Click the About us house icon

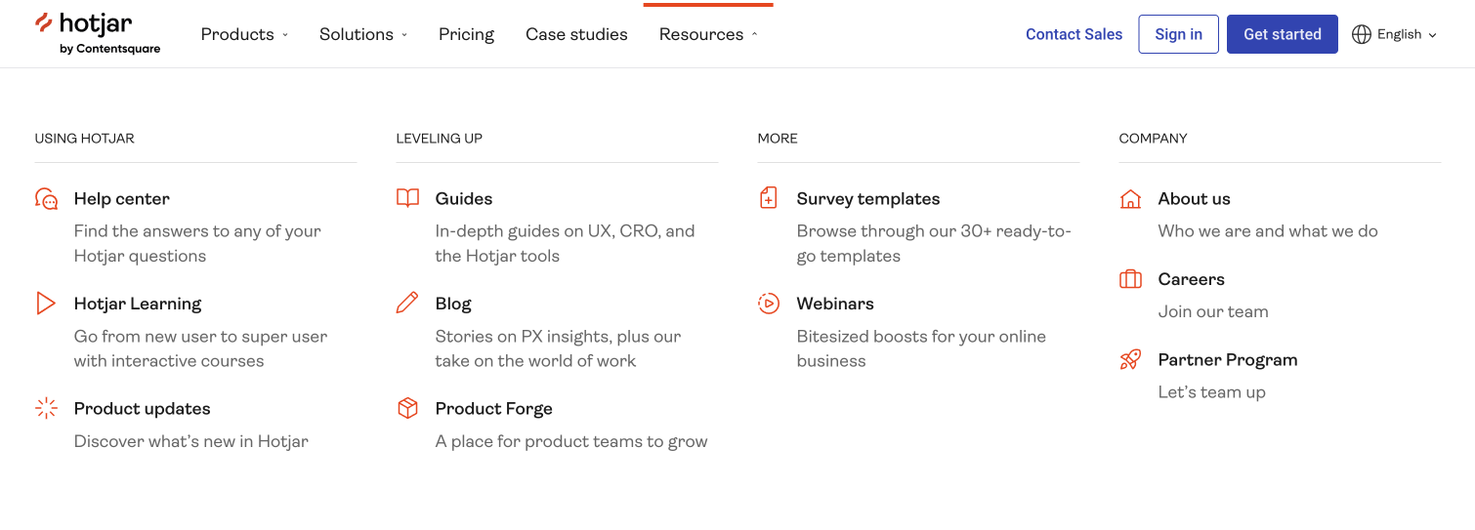(1130, 199)
